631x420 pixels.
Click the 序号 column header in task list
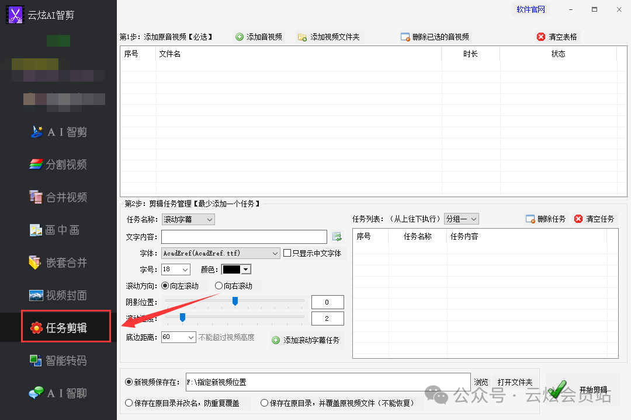[x=370, y=236]
